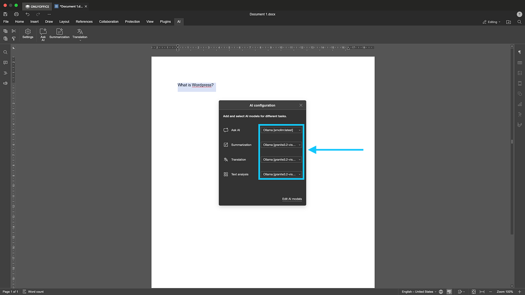
Task: Open AI Settings in the ribbon
Action: 28,34
